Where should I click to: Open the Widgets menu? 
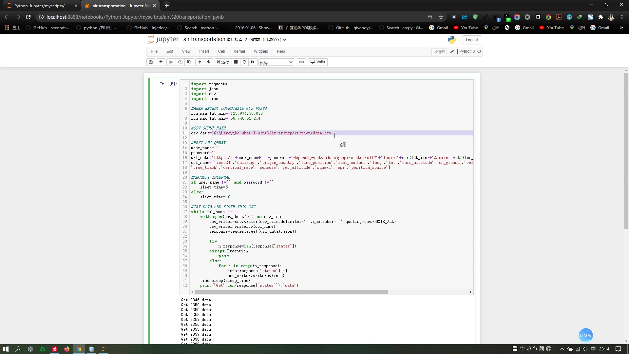(x=261, y=51)
